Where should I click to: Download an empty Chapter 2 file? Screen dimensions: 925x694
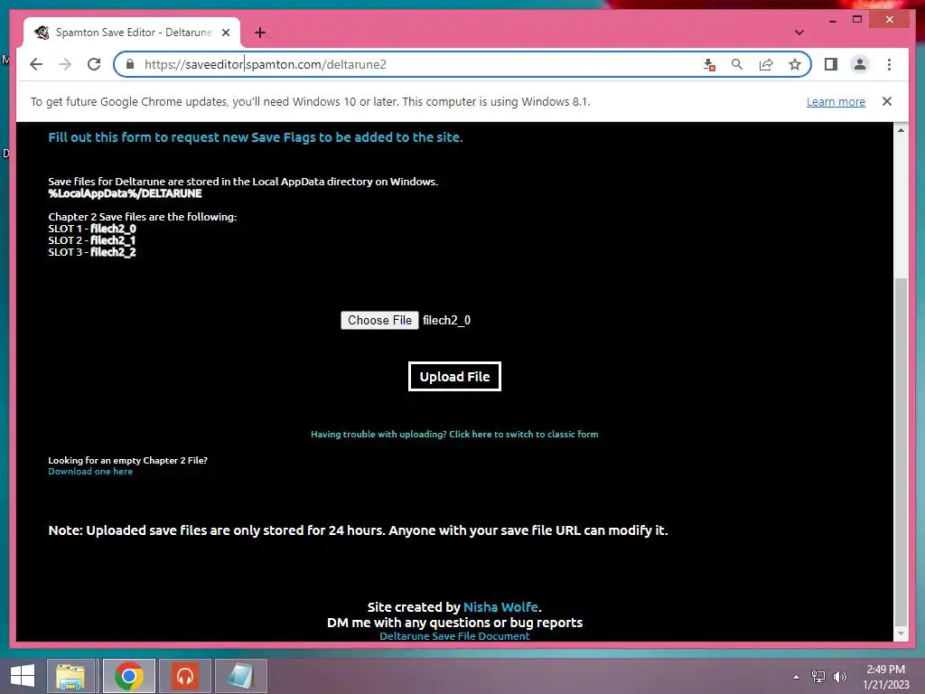tap(90, 471)
